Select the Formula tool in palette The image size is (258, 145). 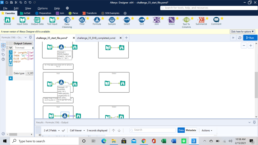click(97, 20)
